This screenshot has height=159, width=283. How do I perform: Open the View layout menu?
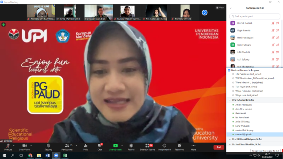click(220, 8)
